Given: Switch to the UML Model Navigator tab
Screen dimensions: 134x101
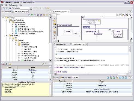Looking at the screenshot, I should point(20,12).
